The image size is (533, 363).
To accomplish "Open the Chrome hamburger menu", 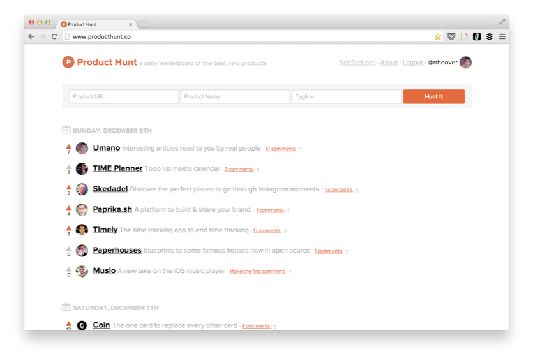I will (502, 36).
